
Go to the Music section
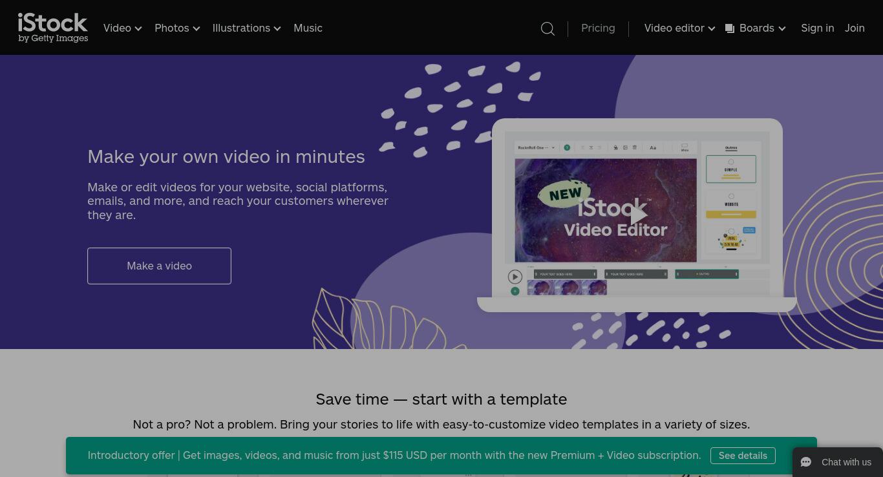(308, 28)
